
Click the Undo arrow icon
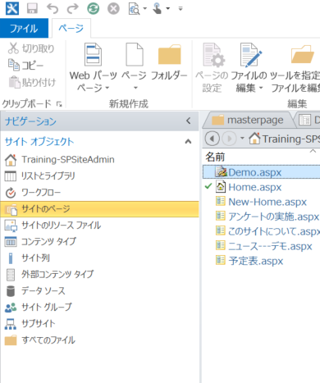click(x=53, y=8)
